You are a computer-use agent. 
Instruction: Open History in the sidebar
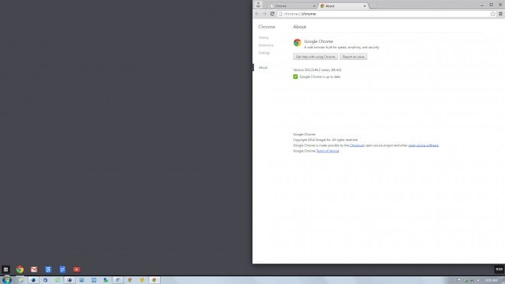263,38
